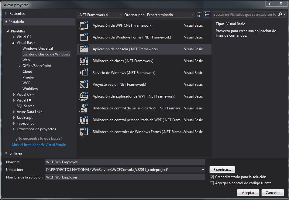Image resolution: width=289 pixels, height=200 pixels.
Task: Click the Examinar... browse button
Action: pyautogui.click(x=222, y=170)
